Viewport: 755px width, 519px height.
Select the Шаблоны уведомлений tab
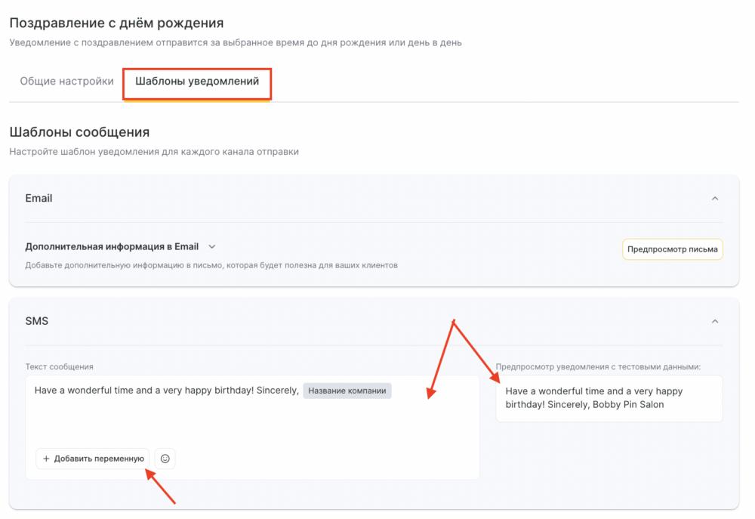coord(197,81)
